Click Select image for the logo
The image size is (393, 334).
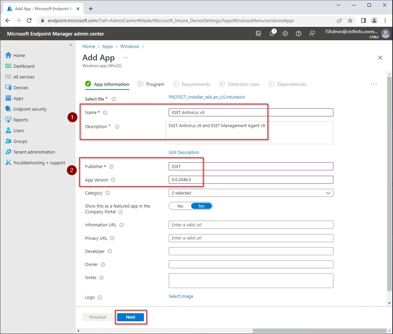pos(181,296)
